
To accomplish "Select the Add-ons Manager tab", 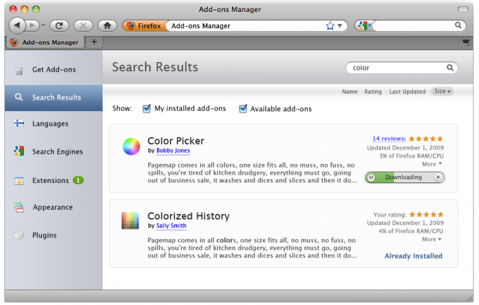I will [x=44, y=42].
